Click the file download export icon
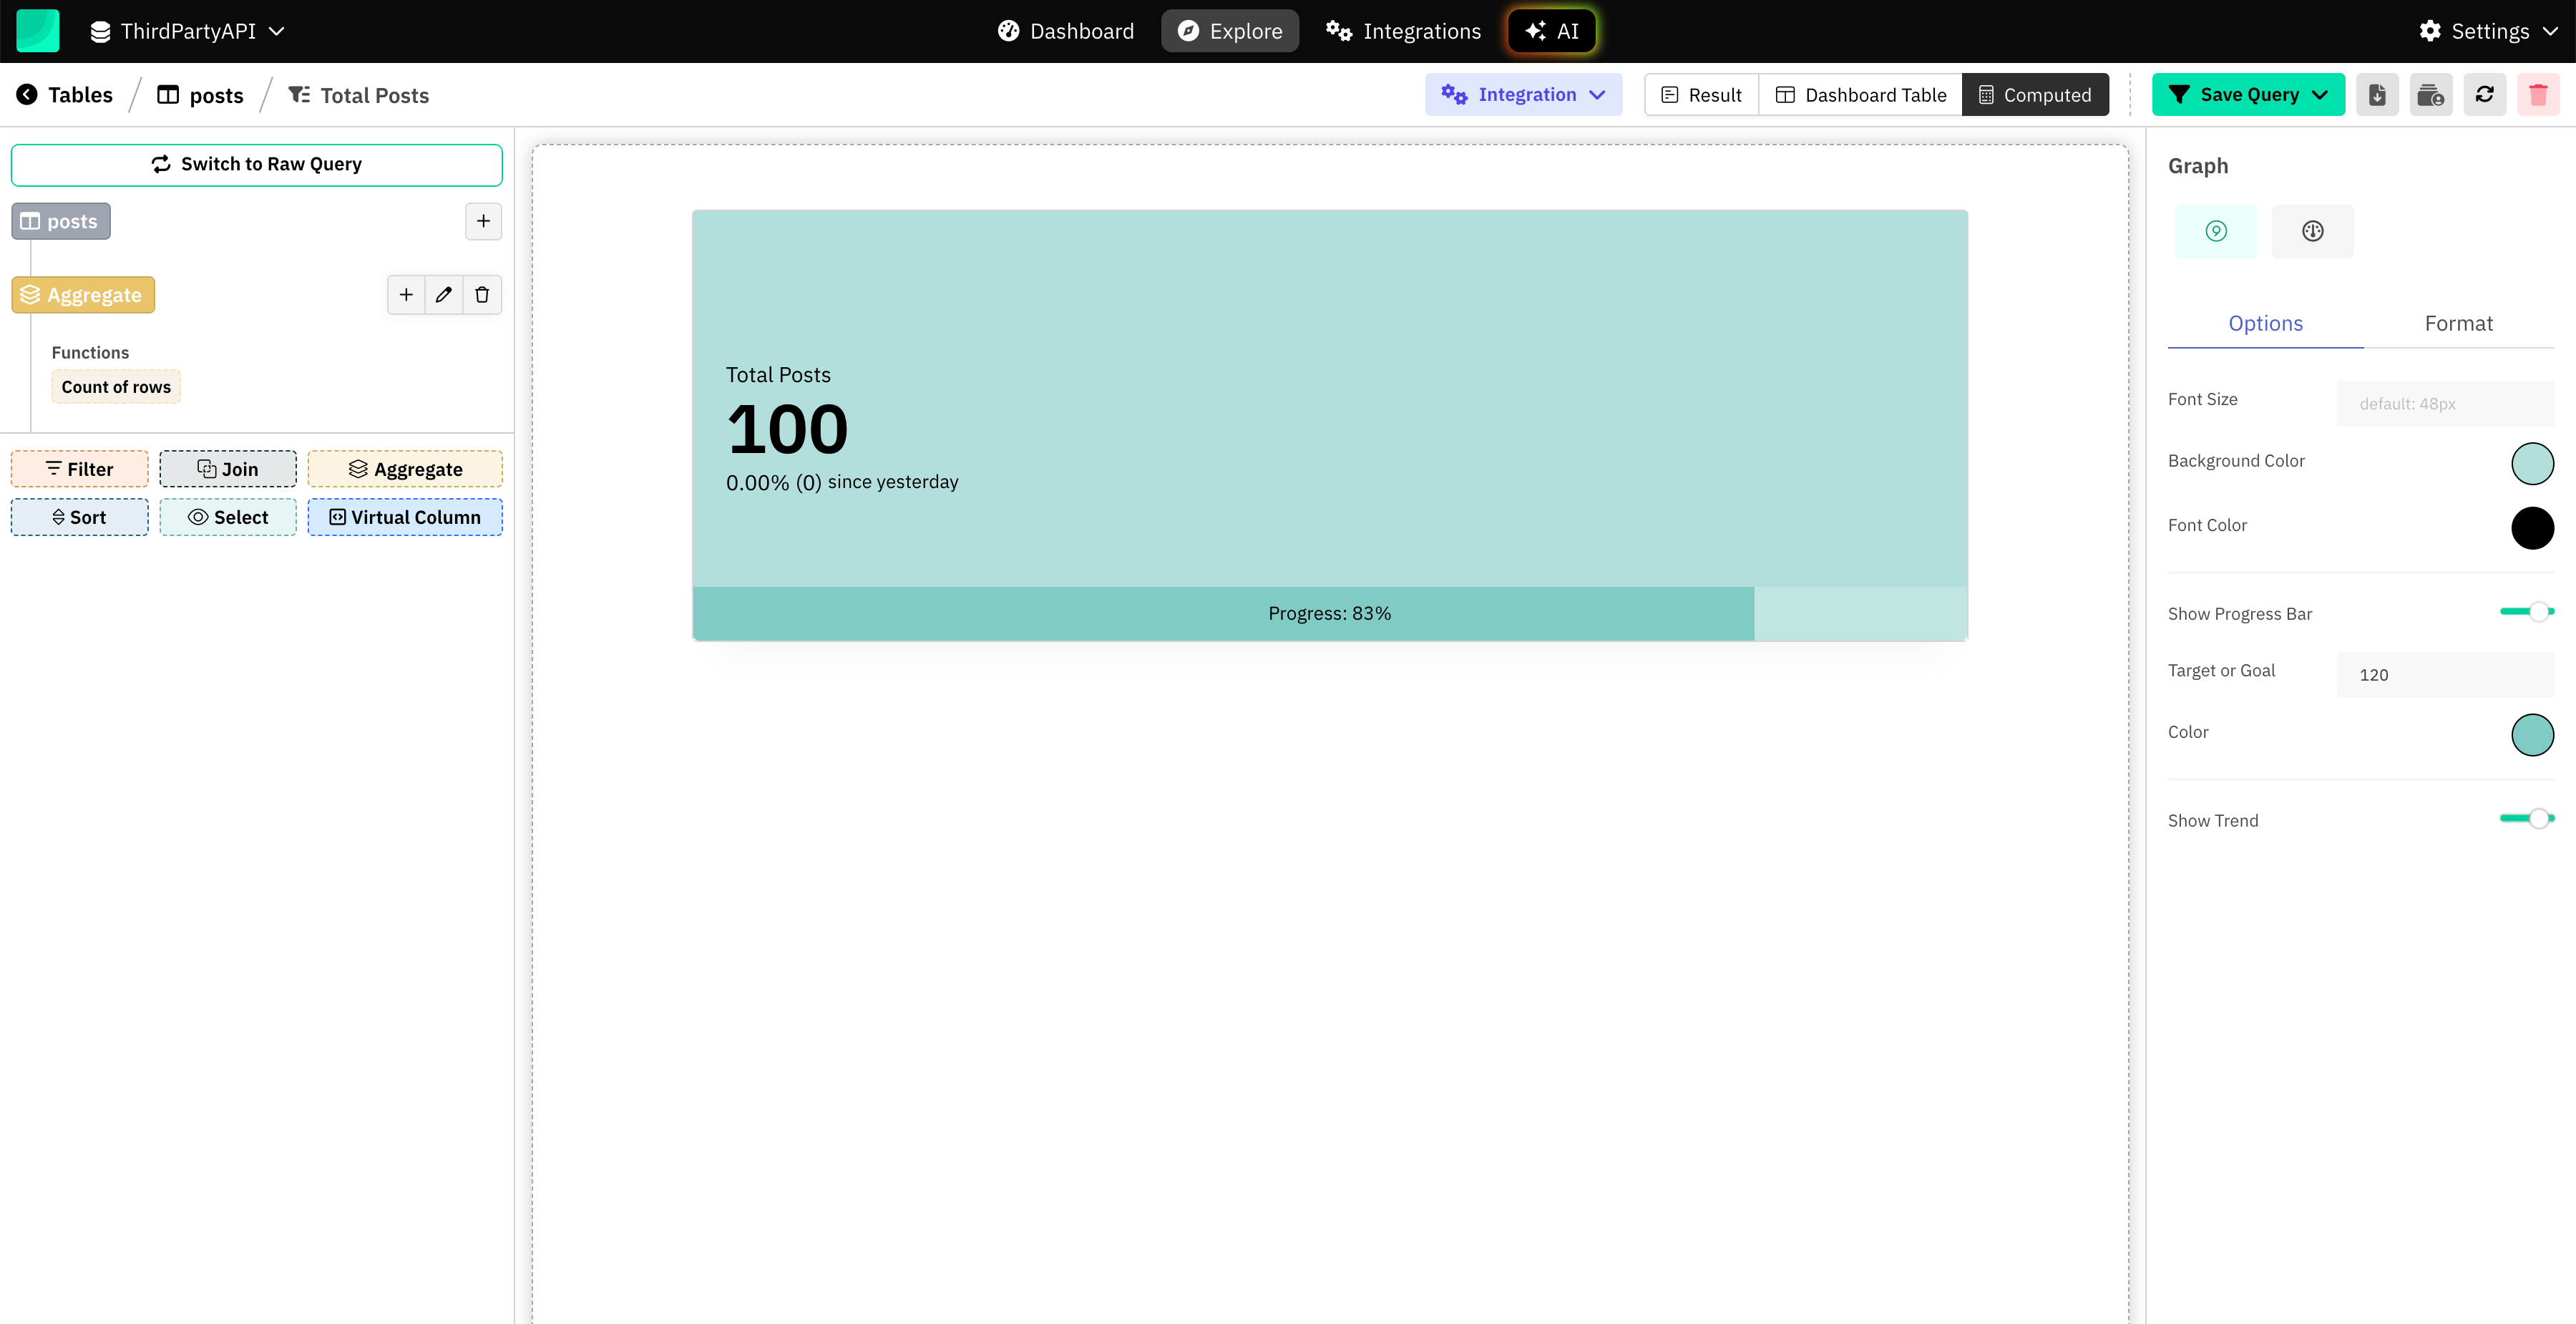Image resolution: width=2576 pixels, height=1324 pixels. 2377,95
